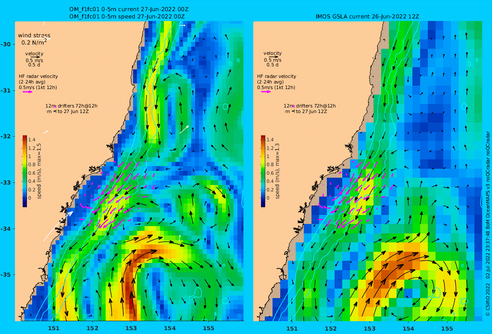492x334 pixels.
Task: Click '0.5 d' text in the OM_f1fc01 map
Action: coord(34,65)
